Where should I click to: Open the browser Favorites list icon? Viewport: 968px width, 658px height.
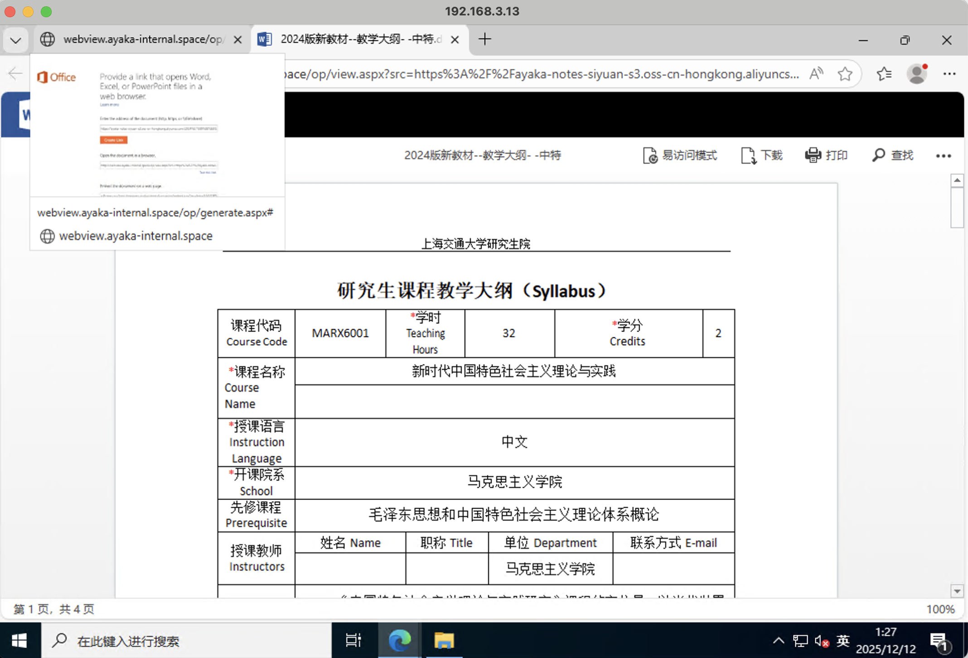point(884,74)
